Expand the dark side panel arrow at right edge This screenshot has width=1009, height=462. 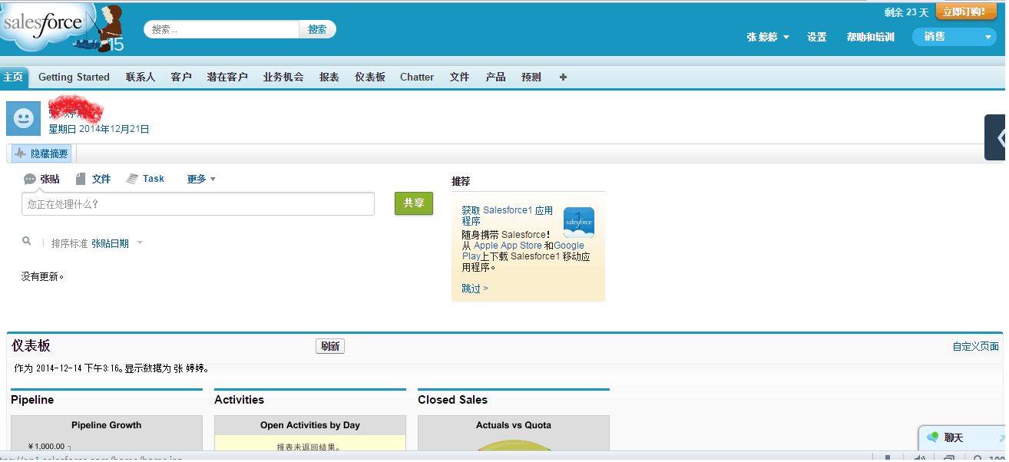(997, 137)
